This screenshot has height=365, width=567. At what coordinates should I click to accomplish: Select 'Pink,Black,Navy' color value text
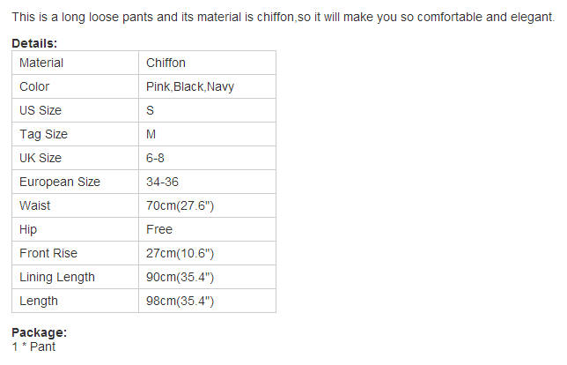[x=189, y=86]
